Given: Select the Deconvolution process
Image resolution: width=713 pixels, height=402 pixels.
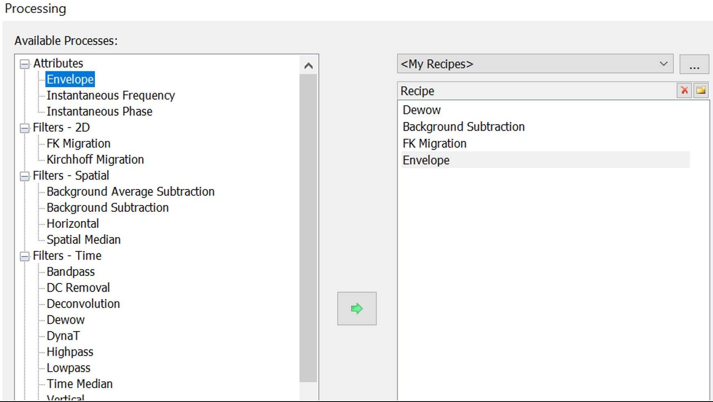Looking at the screenshot, I should (83, 304).
